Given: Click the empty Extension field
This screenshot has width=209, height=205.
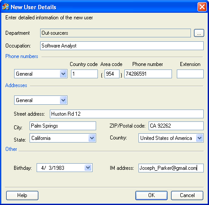Looking at the screenshot, I should pos(190,74).
